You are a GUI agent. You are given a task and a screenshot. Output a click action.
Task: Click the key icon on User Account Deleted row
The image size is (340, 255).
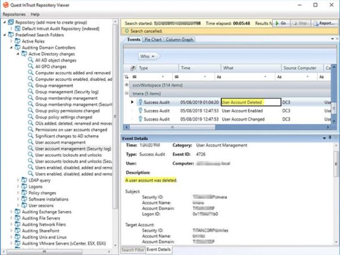tap(139, 103)
